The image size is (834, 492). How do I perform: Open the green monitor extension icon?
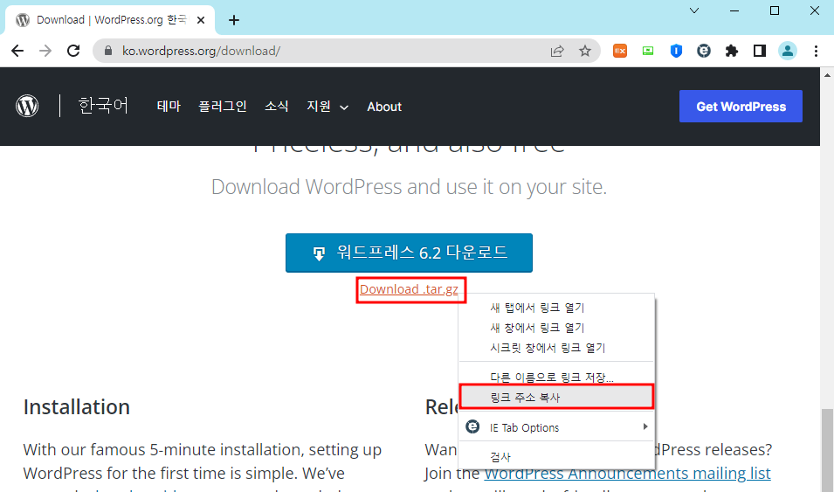click(648, 51)
